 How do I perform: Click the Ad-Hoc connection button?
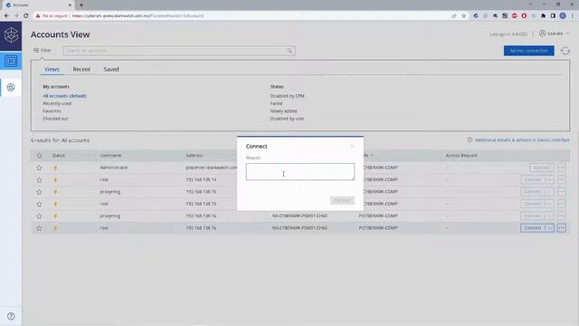point(528,51)
